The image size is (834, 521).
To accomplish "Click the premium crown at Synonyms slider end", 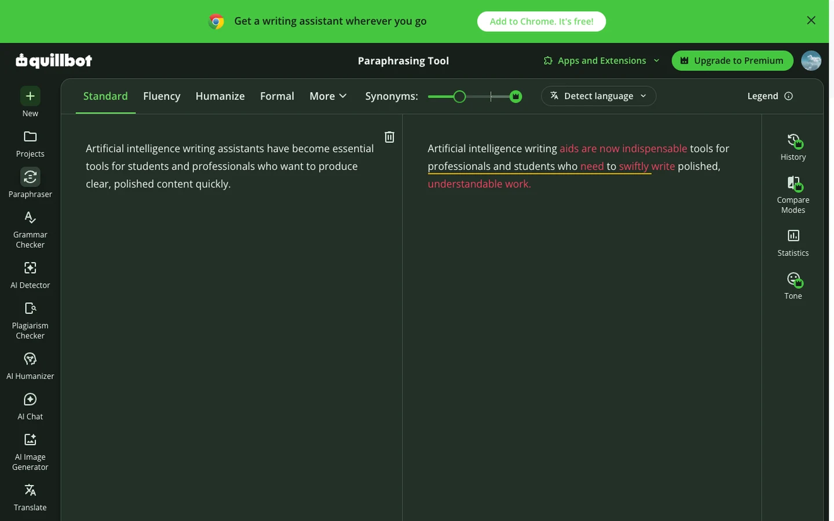I will (x=515, y=96).
